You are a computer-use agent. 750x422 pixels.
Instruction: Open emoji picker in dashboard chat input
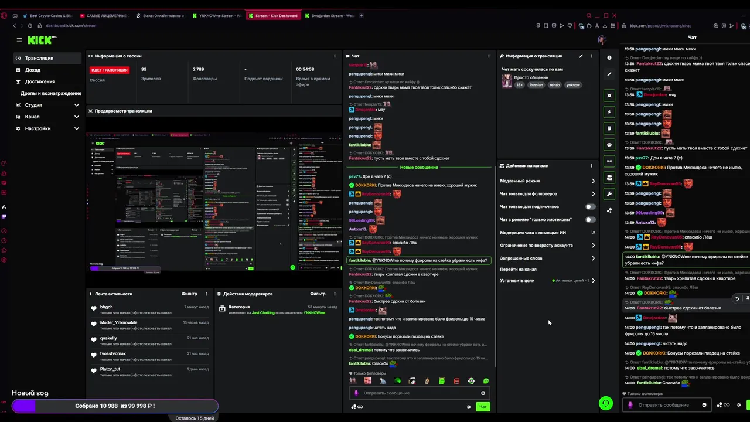click(483, 393)
